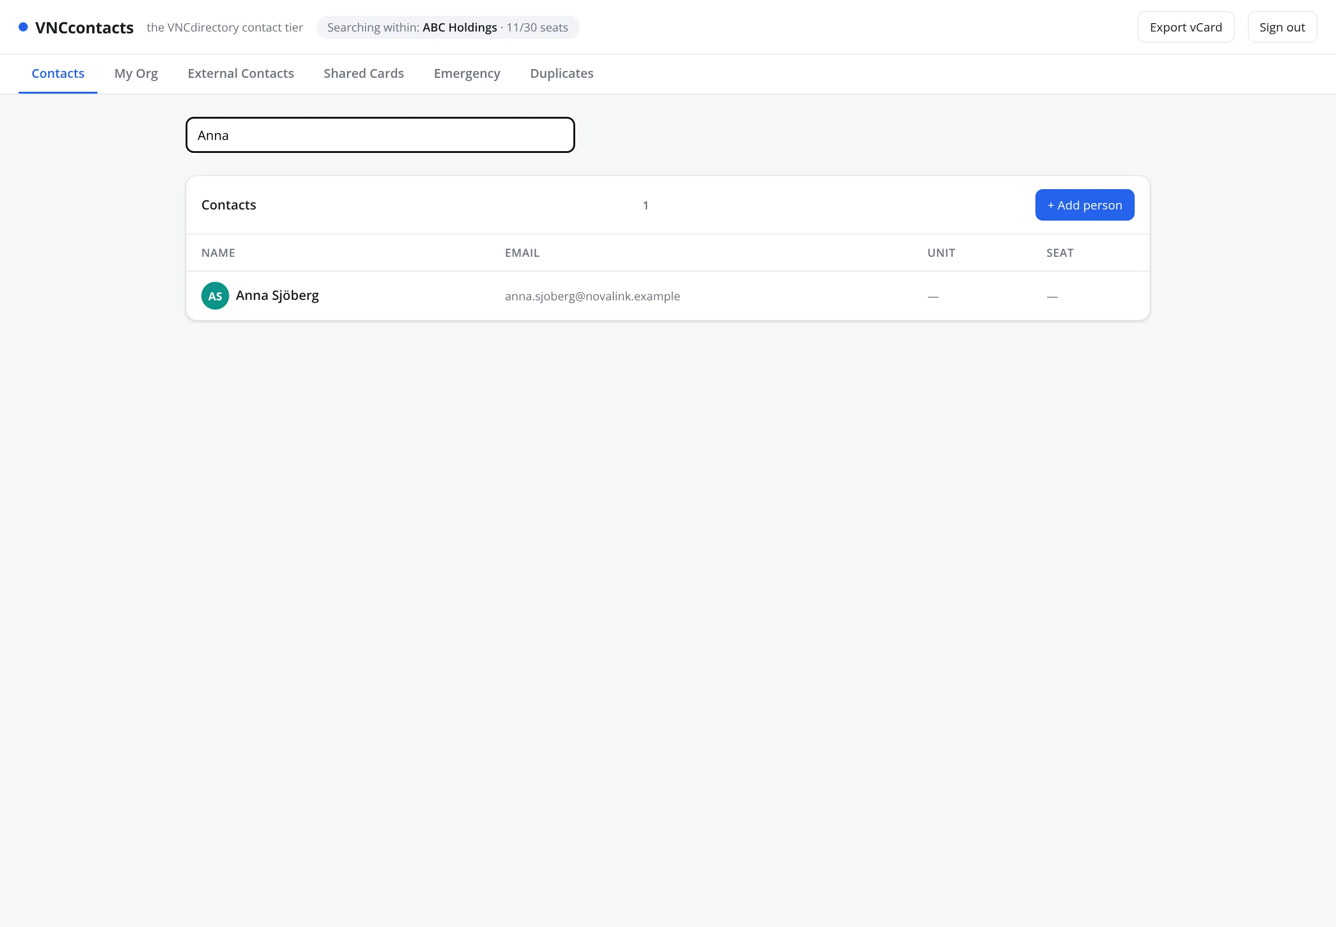
Task: Open the My Org tab
Action: coord(136,73)
